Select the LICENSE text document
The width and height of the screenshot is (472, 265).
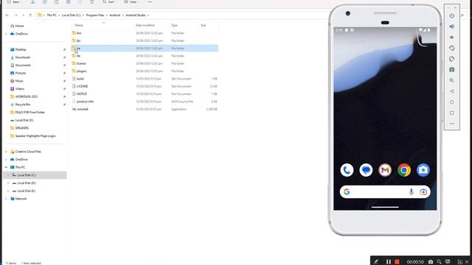click(x=82, y=86)
